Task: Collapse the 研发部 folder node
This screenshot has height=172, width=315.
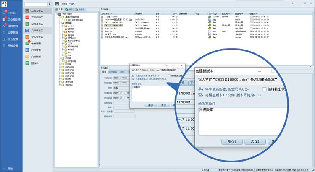Action: (x=59, y=23)
